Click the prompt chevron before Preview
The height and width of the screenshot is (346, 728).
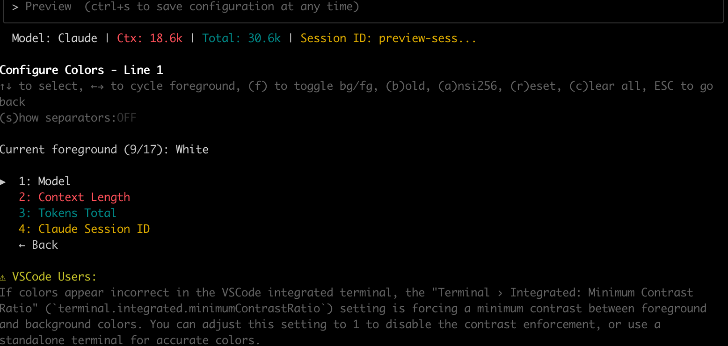[15, 7]
